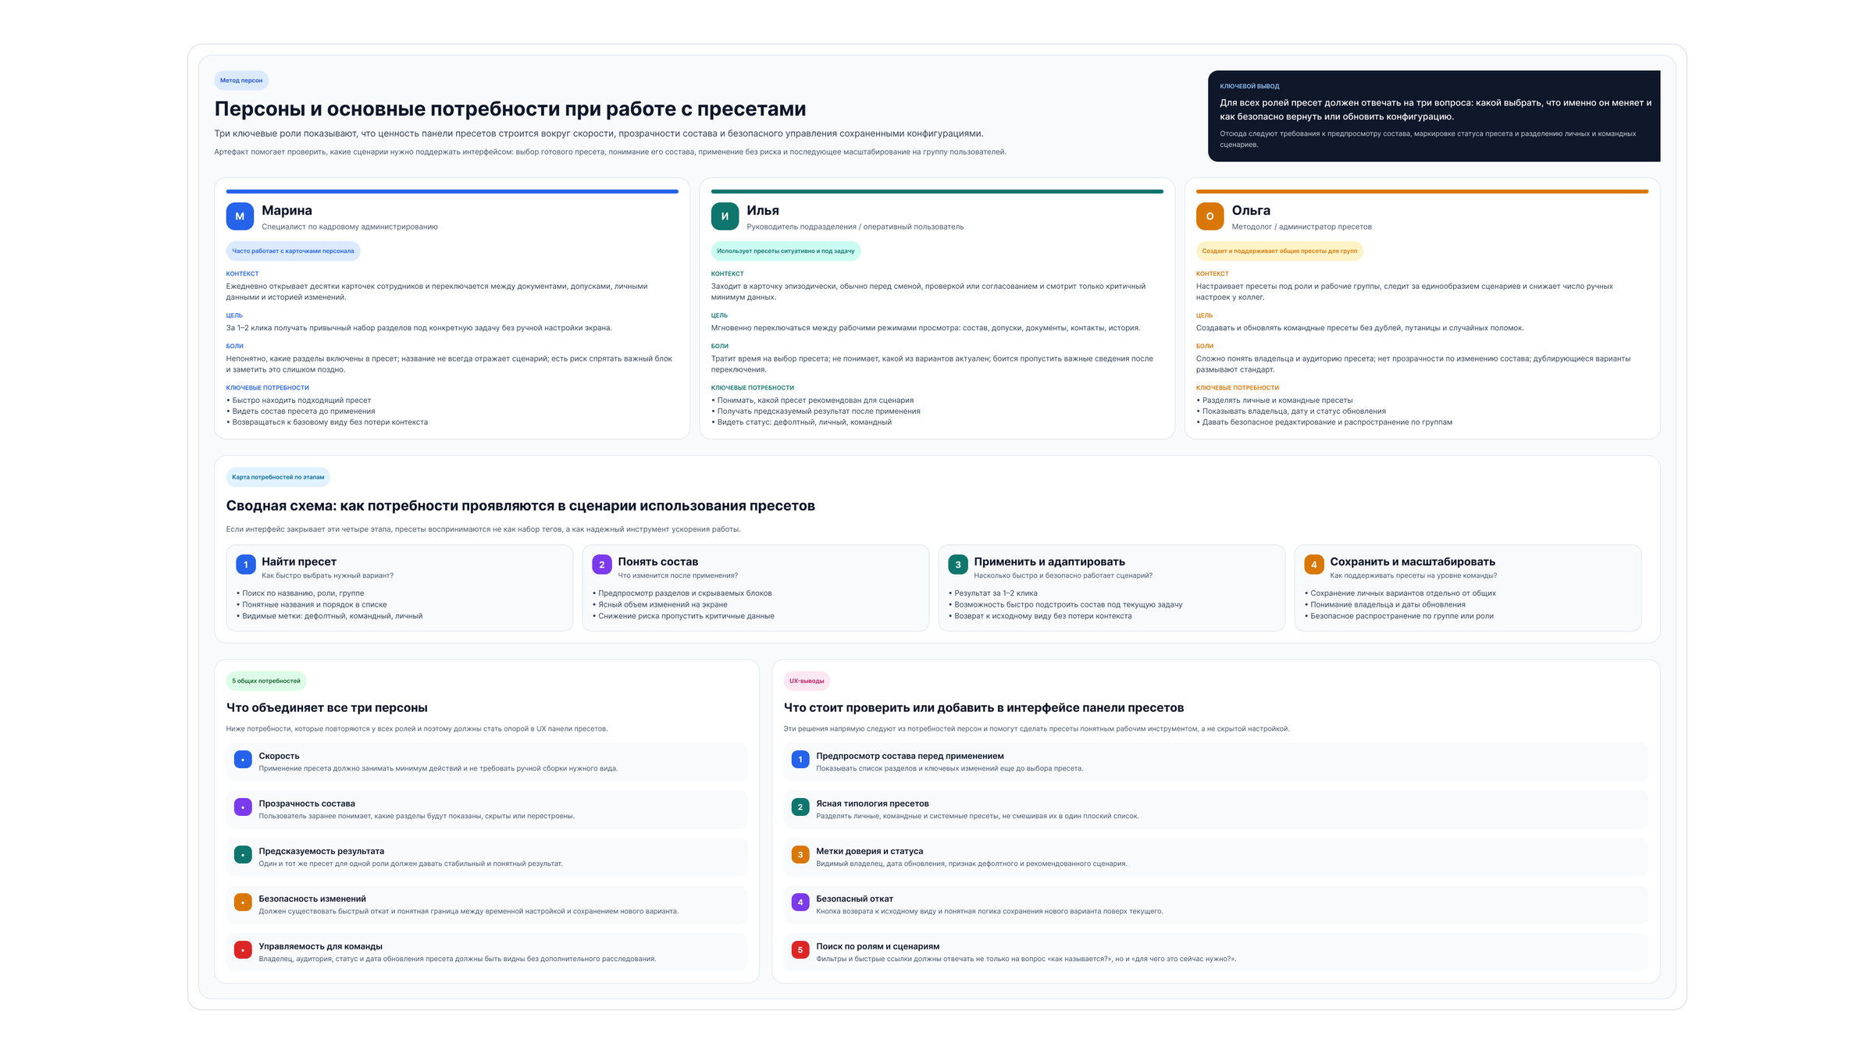1874x1054 pixels.
Task: Click the «Сохранить и масштабировать» step title
Action: pyautogui.click(x=1413, y=561)
